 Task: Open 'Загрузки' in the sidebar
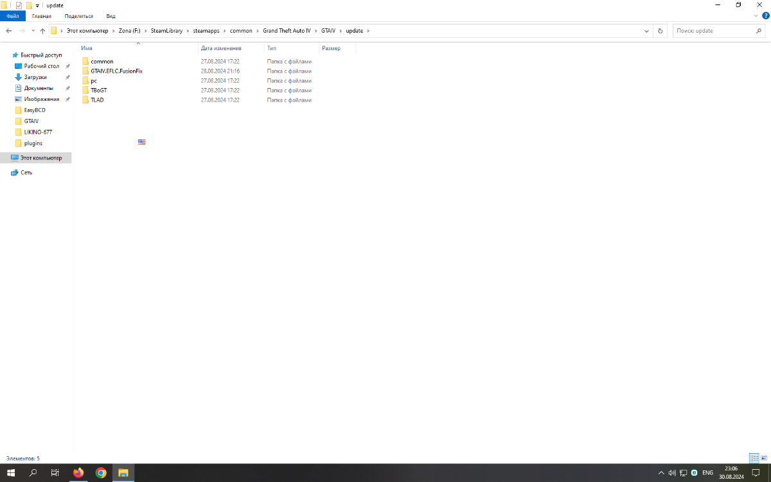tap(35, 77)
